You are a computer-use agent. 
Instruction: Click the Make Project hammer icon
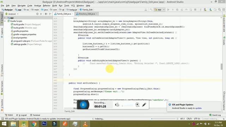(x=151, y=10)
